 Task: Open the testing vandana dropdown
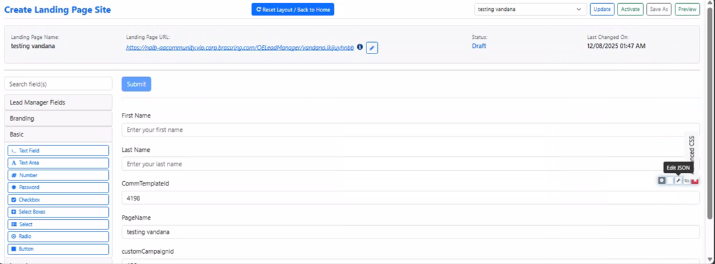530,10
